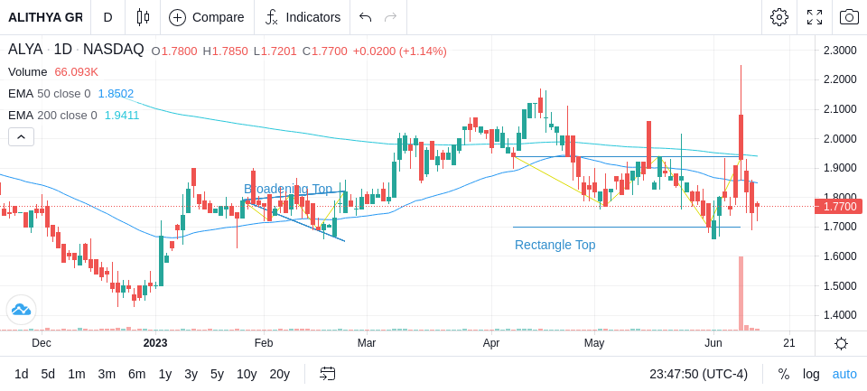Toggle percent scale mode
Image resolution: width=867 pixels, height=391 pixels.
point(784,375)
